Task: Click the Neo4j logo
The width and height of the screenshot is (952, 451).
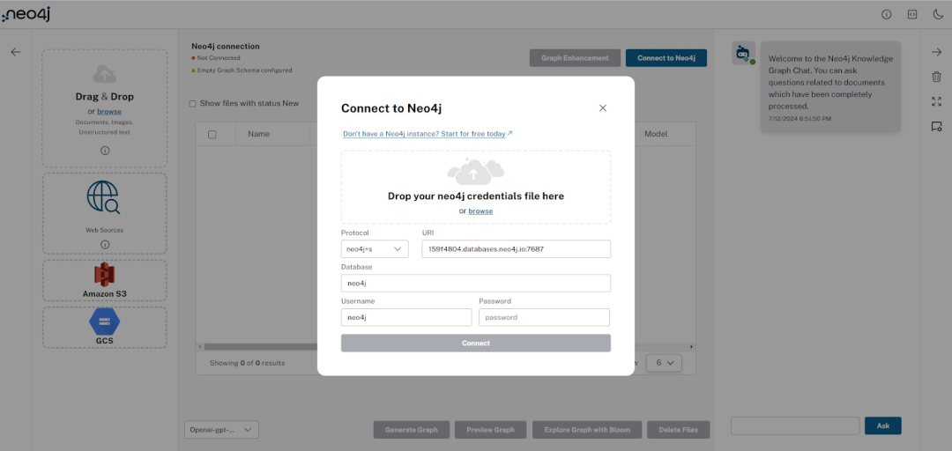Action: tap(26, 14)
